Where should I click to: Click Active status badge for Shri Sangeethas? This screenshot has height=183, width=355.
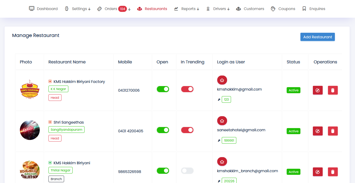[x=294, y=131]
